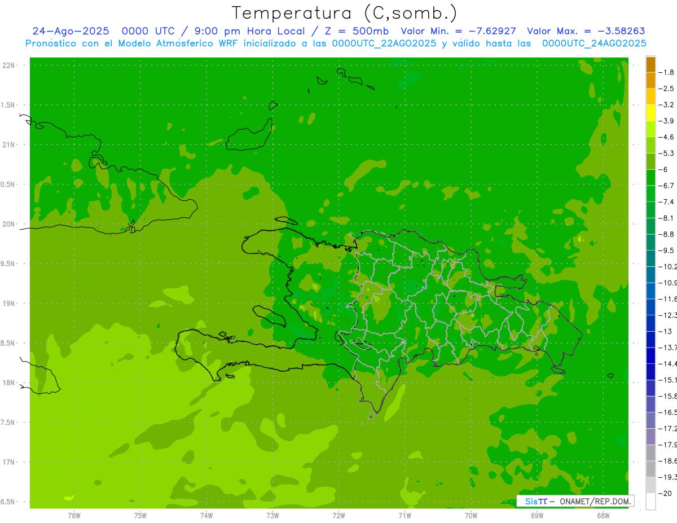
Task: Click the blue "Sis" logo text
Action: click(531, 501)
